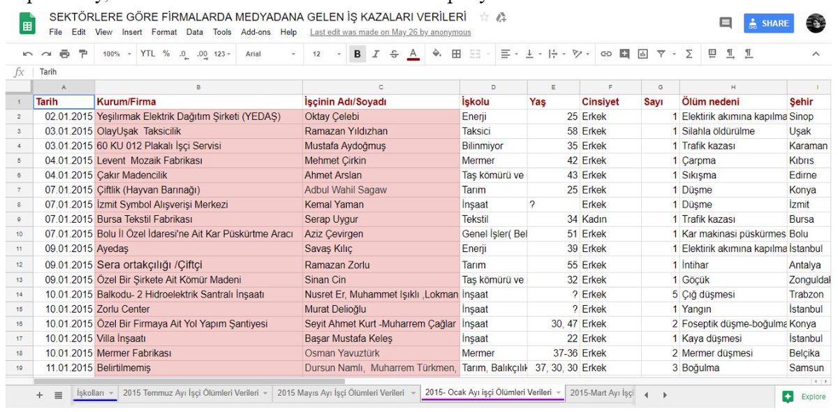Image resolution: width=838 pixels, height=412 pixels.
Task: Click the Google Sheets home icon
Action: coord(28,24)
